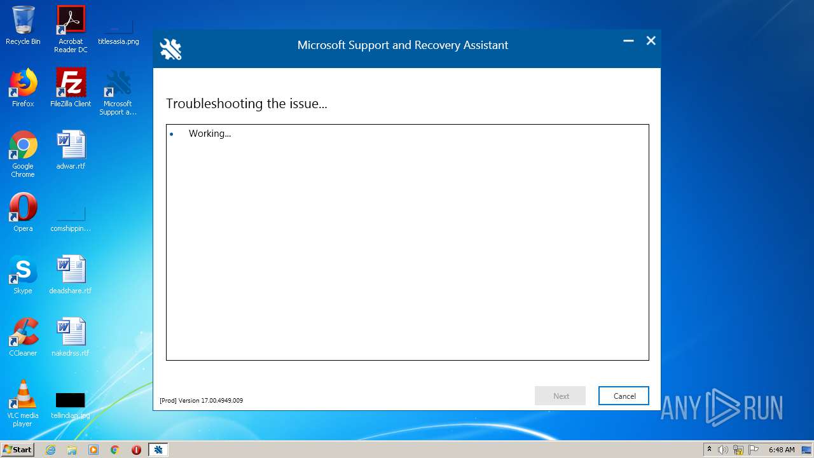Select deadshare.rtf document on desktop
Image resolution: width=814 pixels, height=458 pixels.
[x=71, y=275]
